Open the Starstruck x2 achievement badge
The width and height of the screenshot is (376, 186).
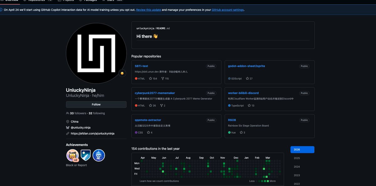[72, 155]
